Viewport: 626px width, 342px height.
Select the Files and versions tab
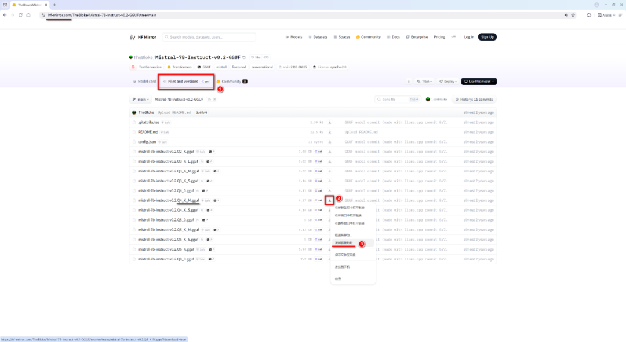tap(186, 82)
